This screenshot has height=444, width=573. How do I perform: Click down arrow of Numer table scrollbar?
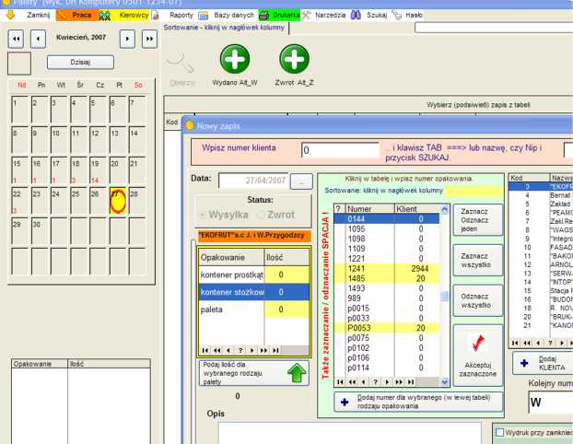pyautogui.click(x=444, y=382)
